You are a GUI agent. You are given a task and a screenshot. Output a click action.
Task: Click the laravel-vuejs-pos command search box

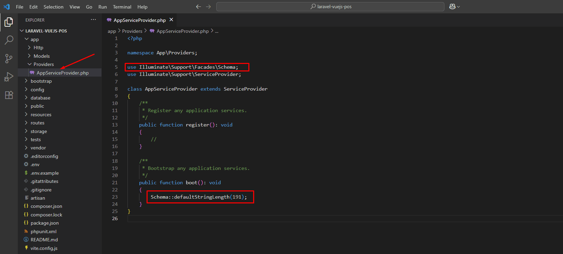[330, 7]
